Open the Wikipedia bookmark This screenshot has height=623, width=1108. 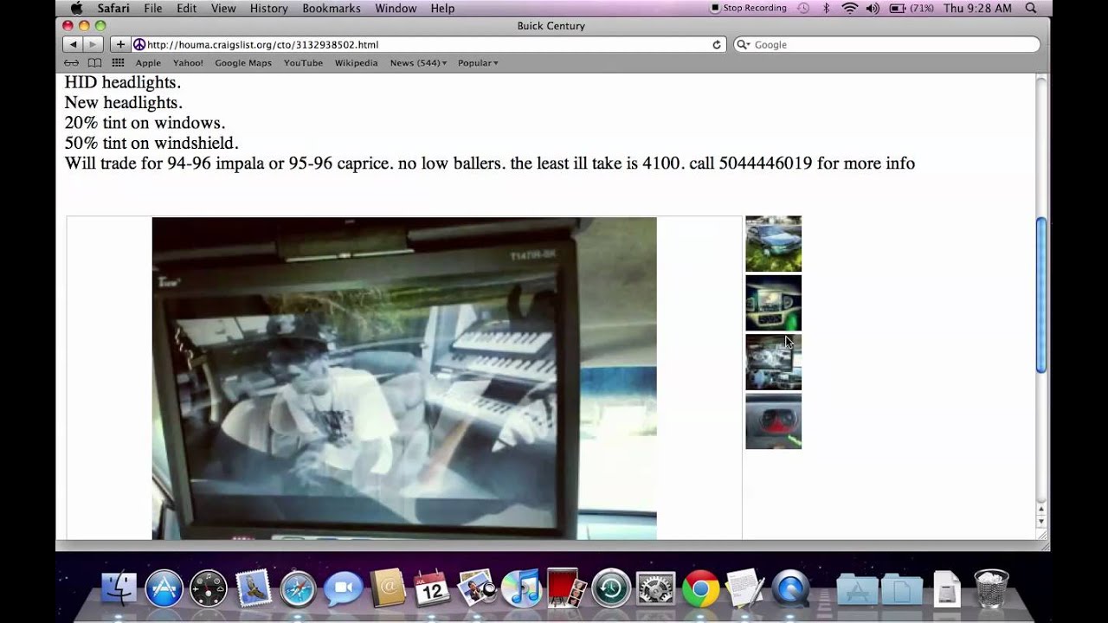tap(357, 63)
